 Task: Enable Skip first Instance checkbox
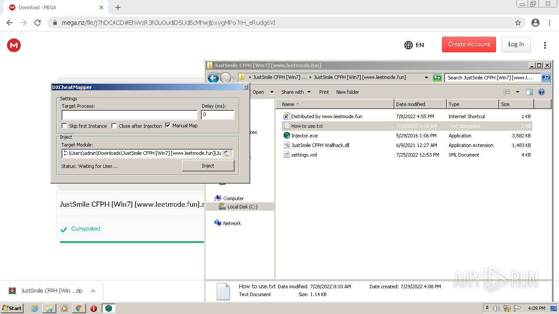(x=65, y=126)
